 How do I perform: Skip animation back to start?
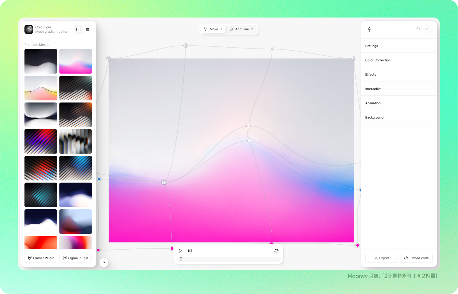pos(190,251)
